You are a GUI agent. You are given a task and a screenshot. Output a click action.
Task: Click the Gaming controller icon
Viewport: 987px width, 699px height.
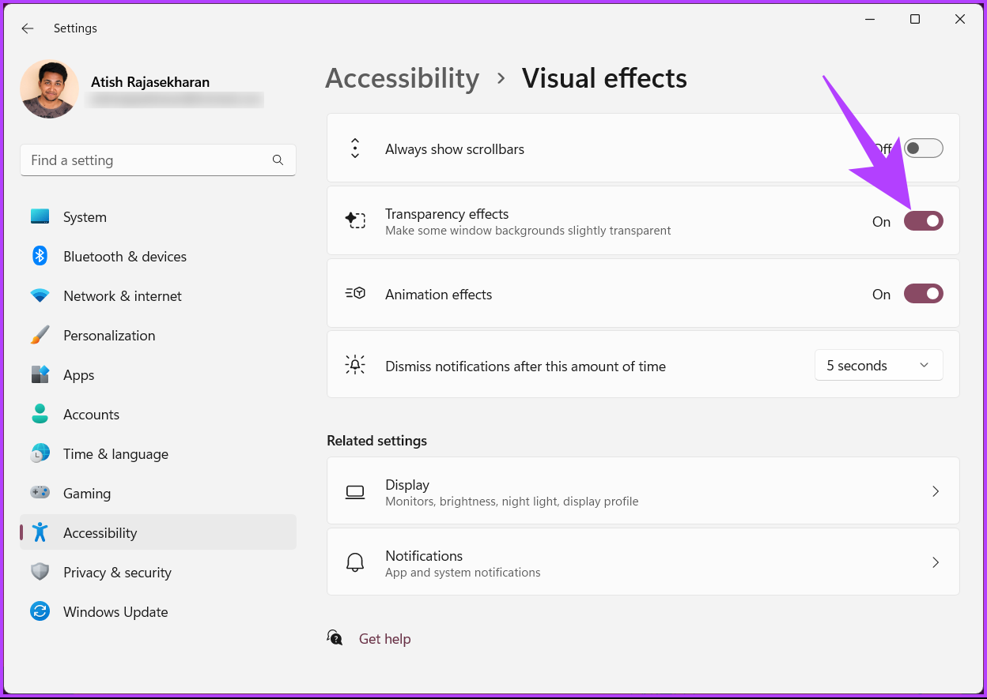[40, 493]
